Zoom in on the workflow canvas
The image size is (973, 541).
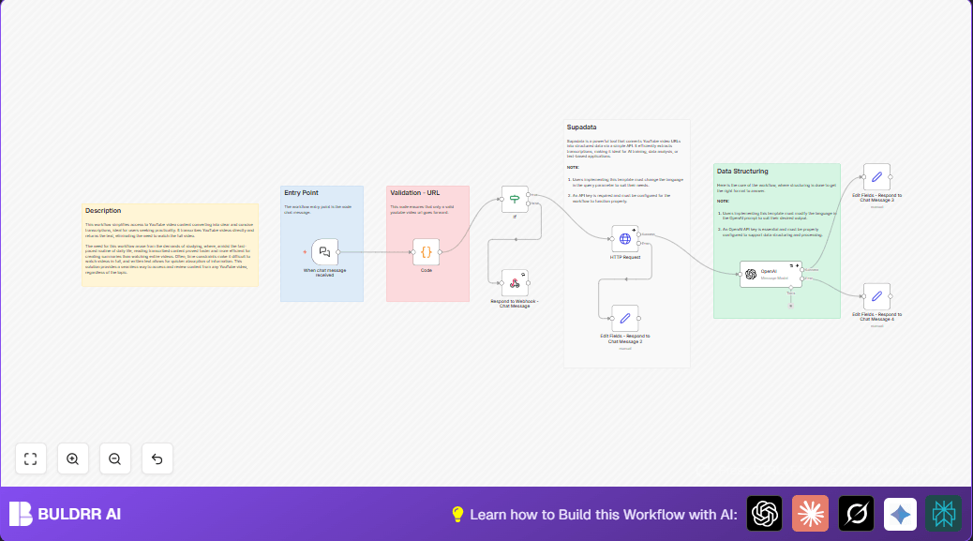pyautogui.click(x=72, y=459)
